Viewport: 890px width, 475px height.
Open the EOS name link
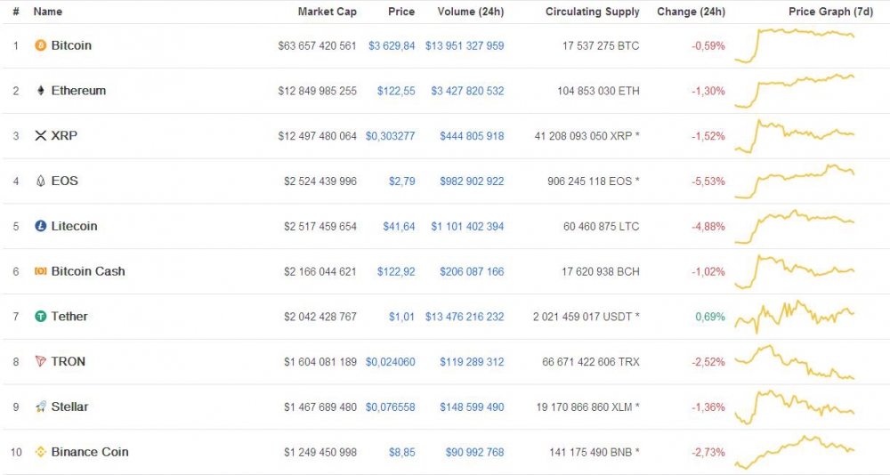(65, 181)
